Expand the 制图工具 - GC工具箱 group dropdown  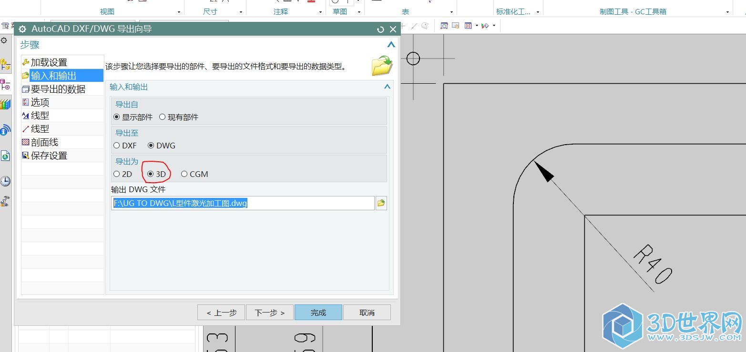pos(728,12)
